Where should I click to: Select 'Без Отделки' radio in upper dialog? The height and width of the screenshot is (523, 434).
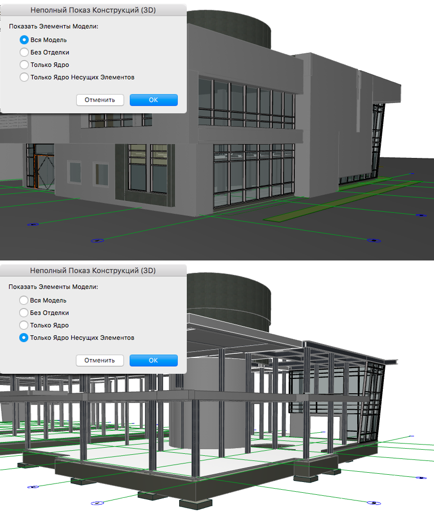[x=24, y=52]
